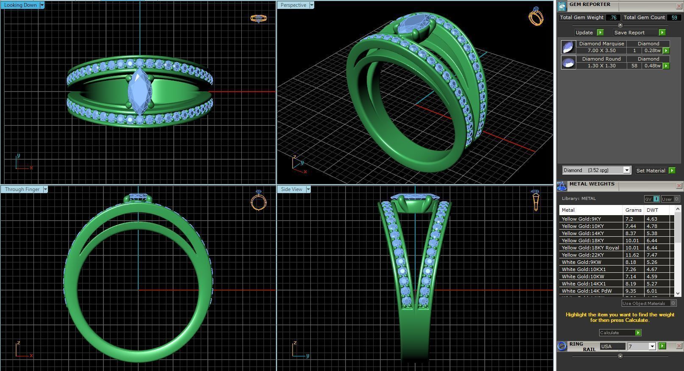Click the Total Gem Weight value field
This screenshot has width=684, height=371.
click(613, 17)
